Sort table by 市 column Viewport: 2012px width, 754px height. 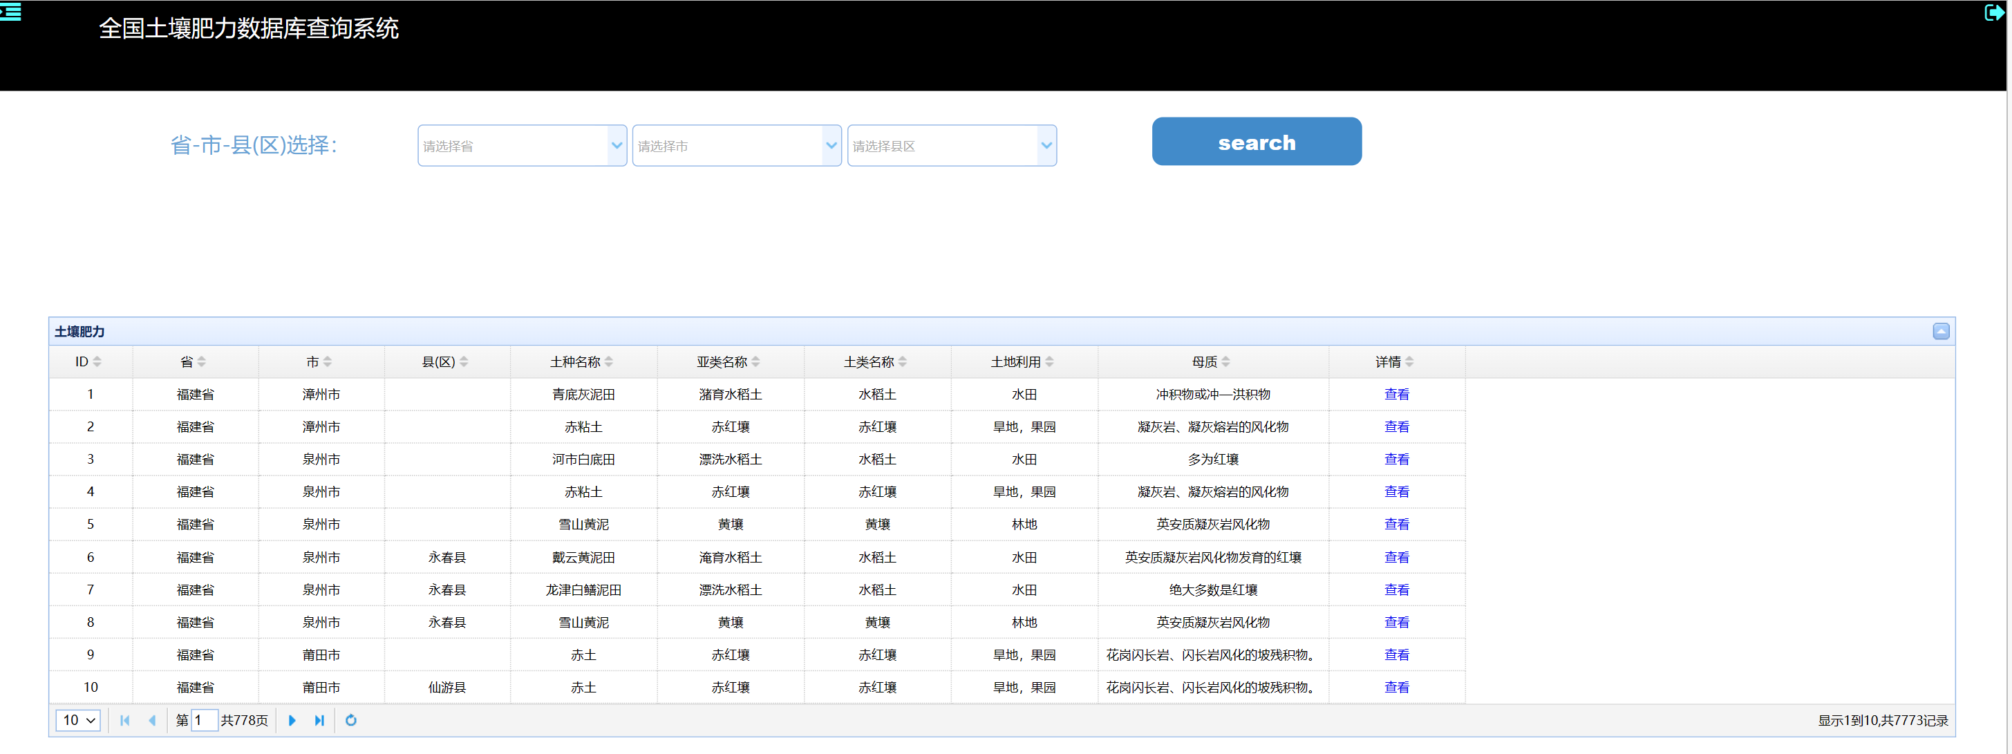(319, 361)
